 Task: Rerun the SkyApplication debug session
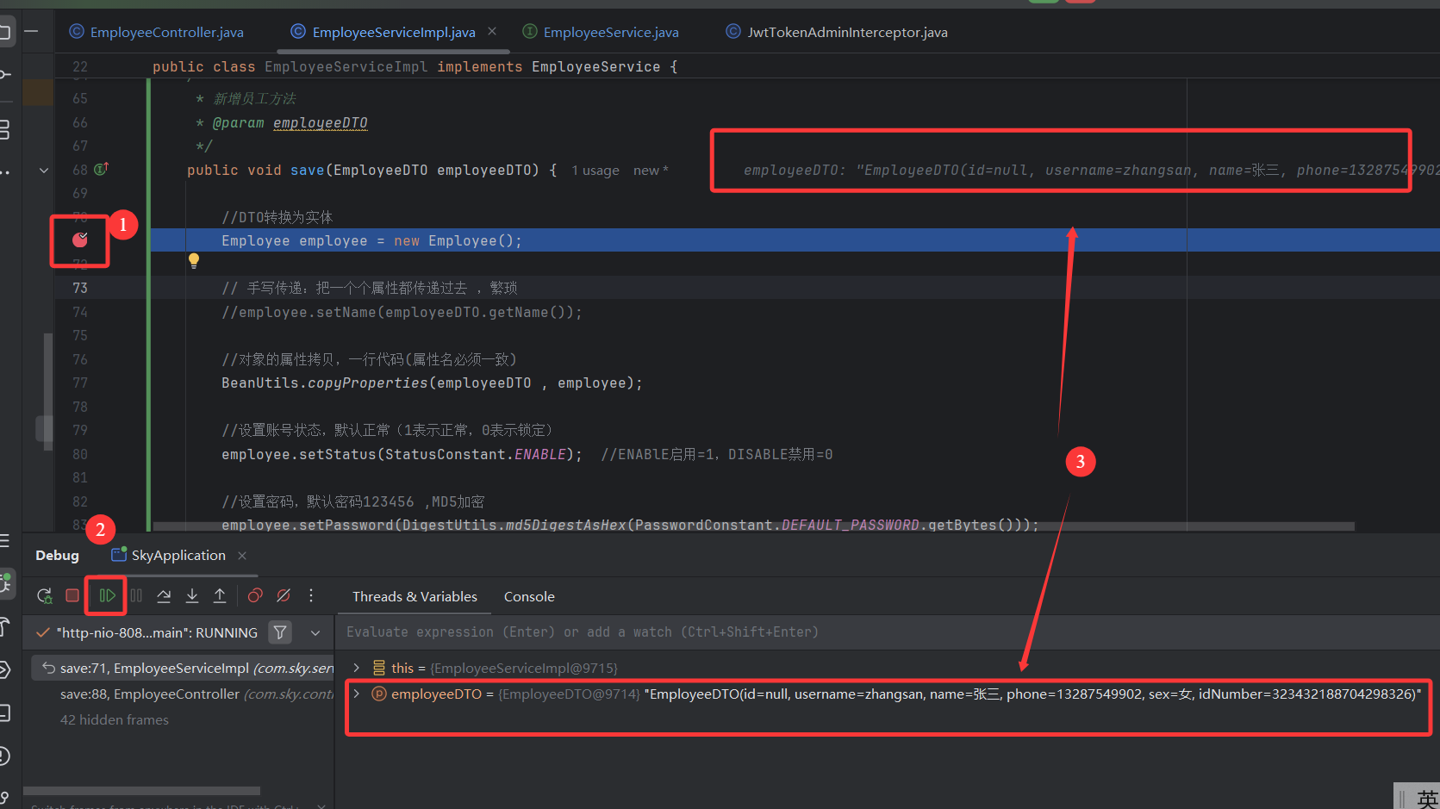[x=44, y=595]
